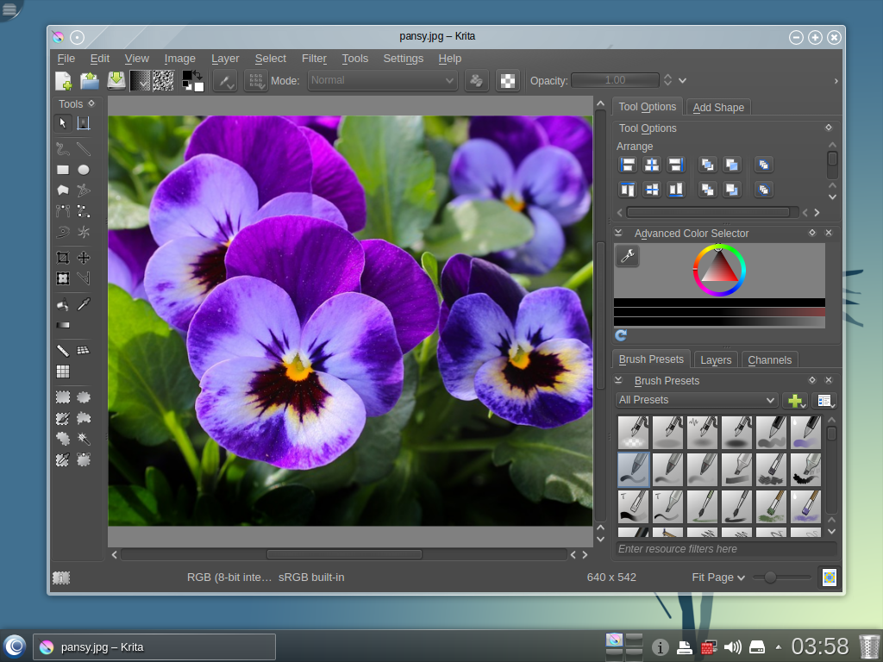This screenshot has height=662, width=883.
Task: Select the rectangle shape tool
Action: click(62, 169)
